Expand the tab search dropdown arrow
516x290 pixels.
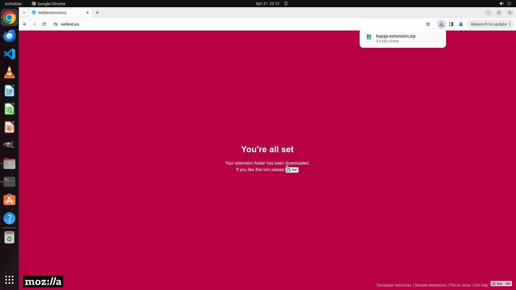click(24, 13)
